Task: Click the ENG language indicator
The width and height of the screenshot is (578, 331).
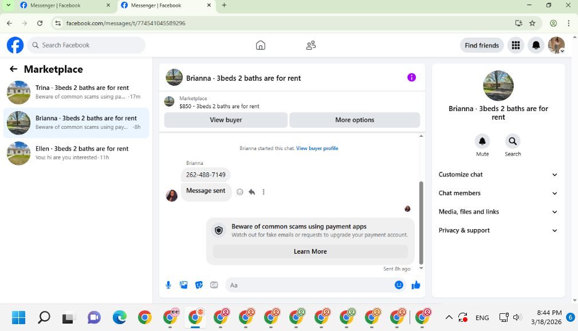Action: click(482, 318)
